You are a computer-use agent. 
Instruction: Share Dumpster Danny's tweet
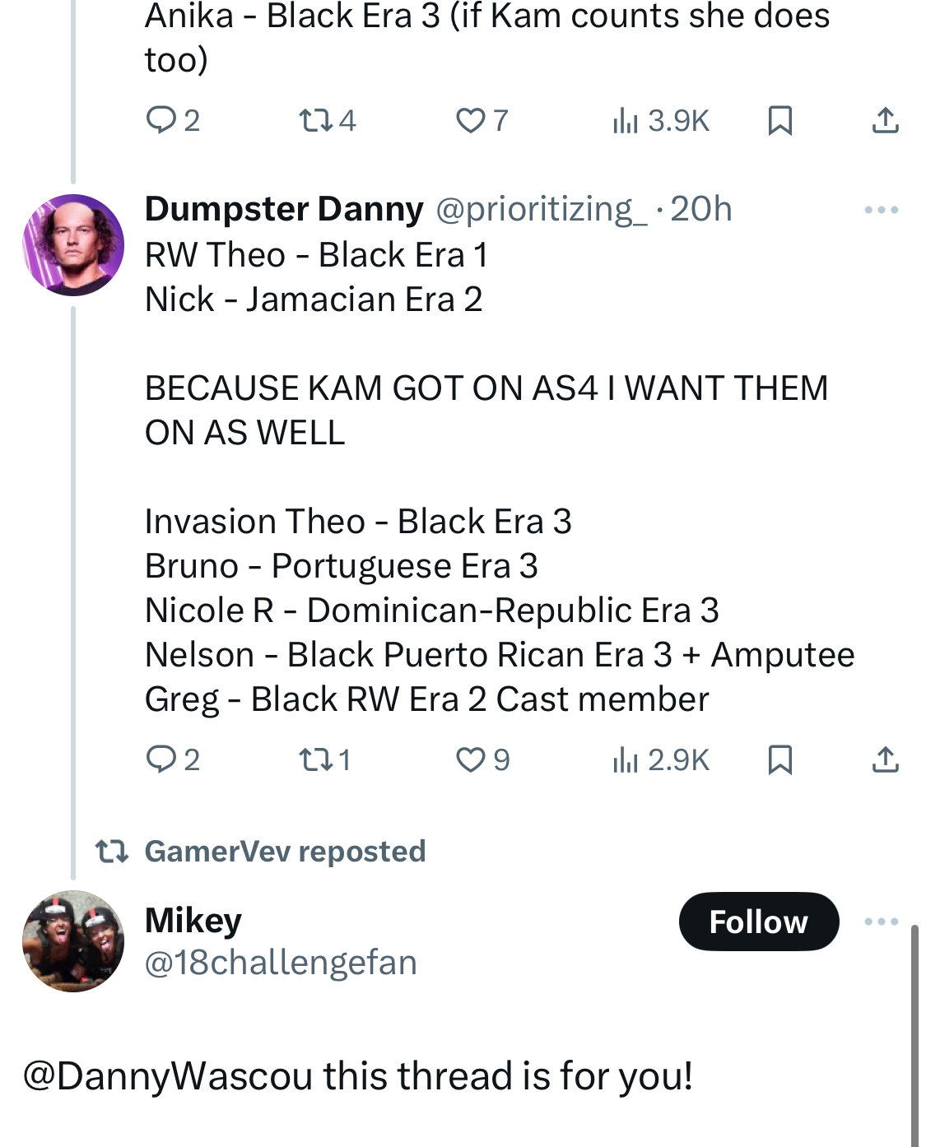(x=885, y=759)
